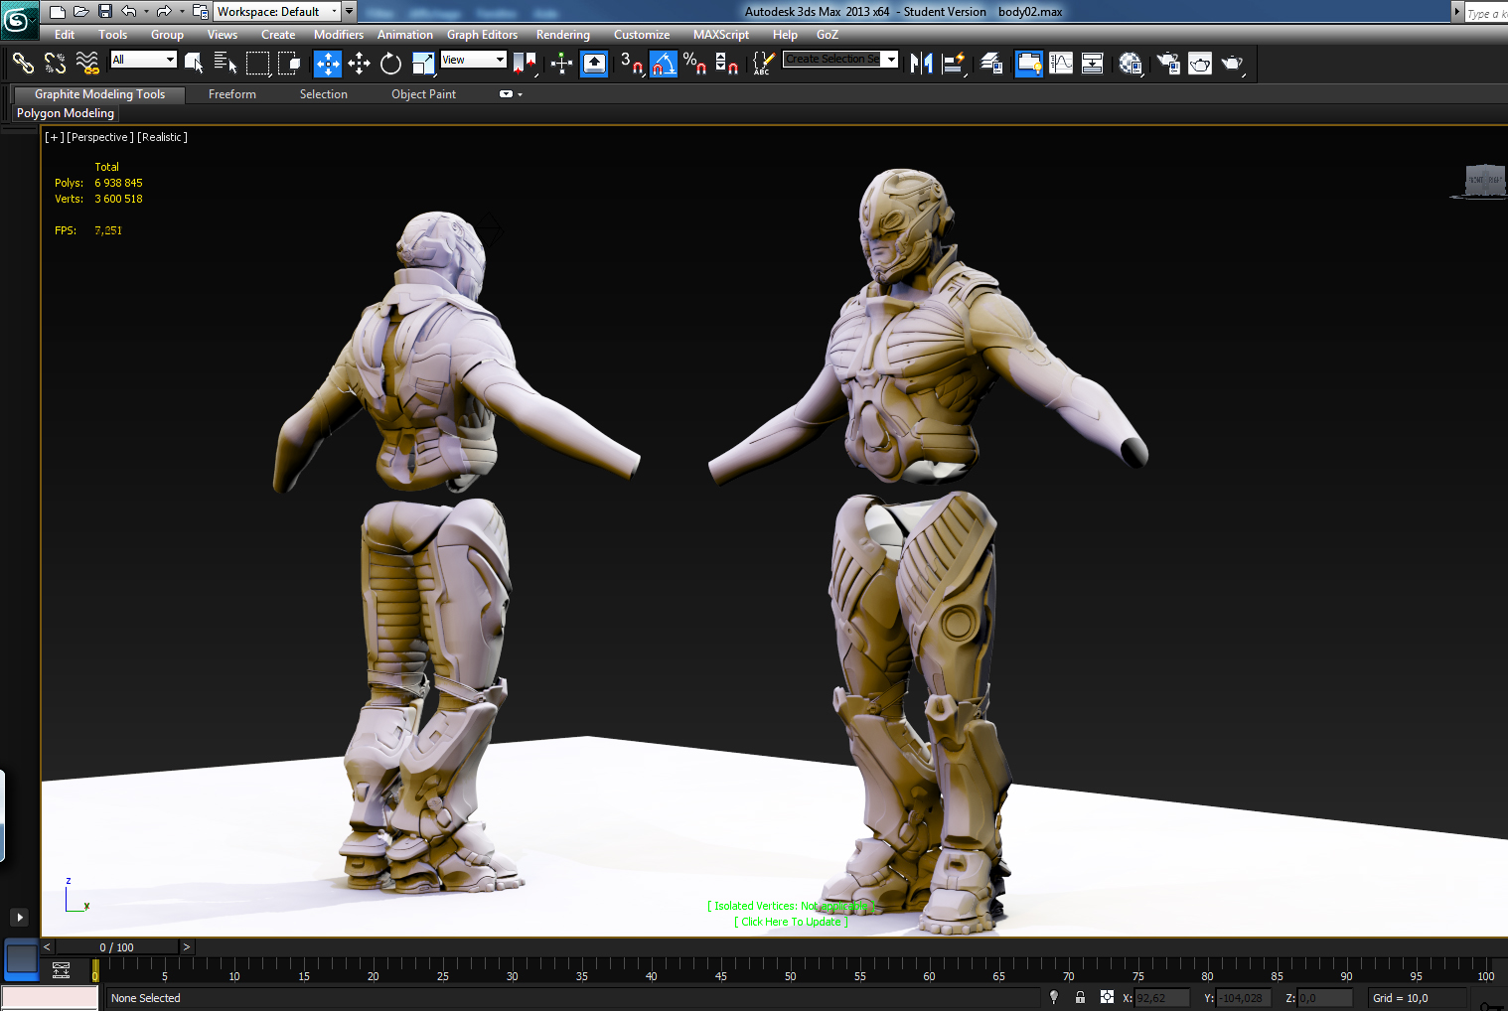The width and height of the screenshot is (1508, 1011).
Task: Choose the Select and Uniform Scale tool
Action: tap(423, 64)
